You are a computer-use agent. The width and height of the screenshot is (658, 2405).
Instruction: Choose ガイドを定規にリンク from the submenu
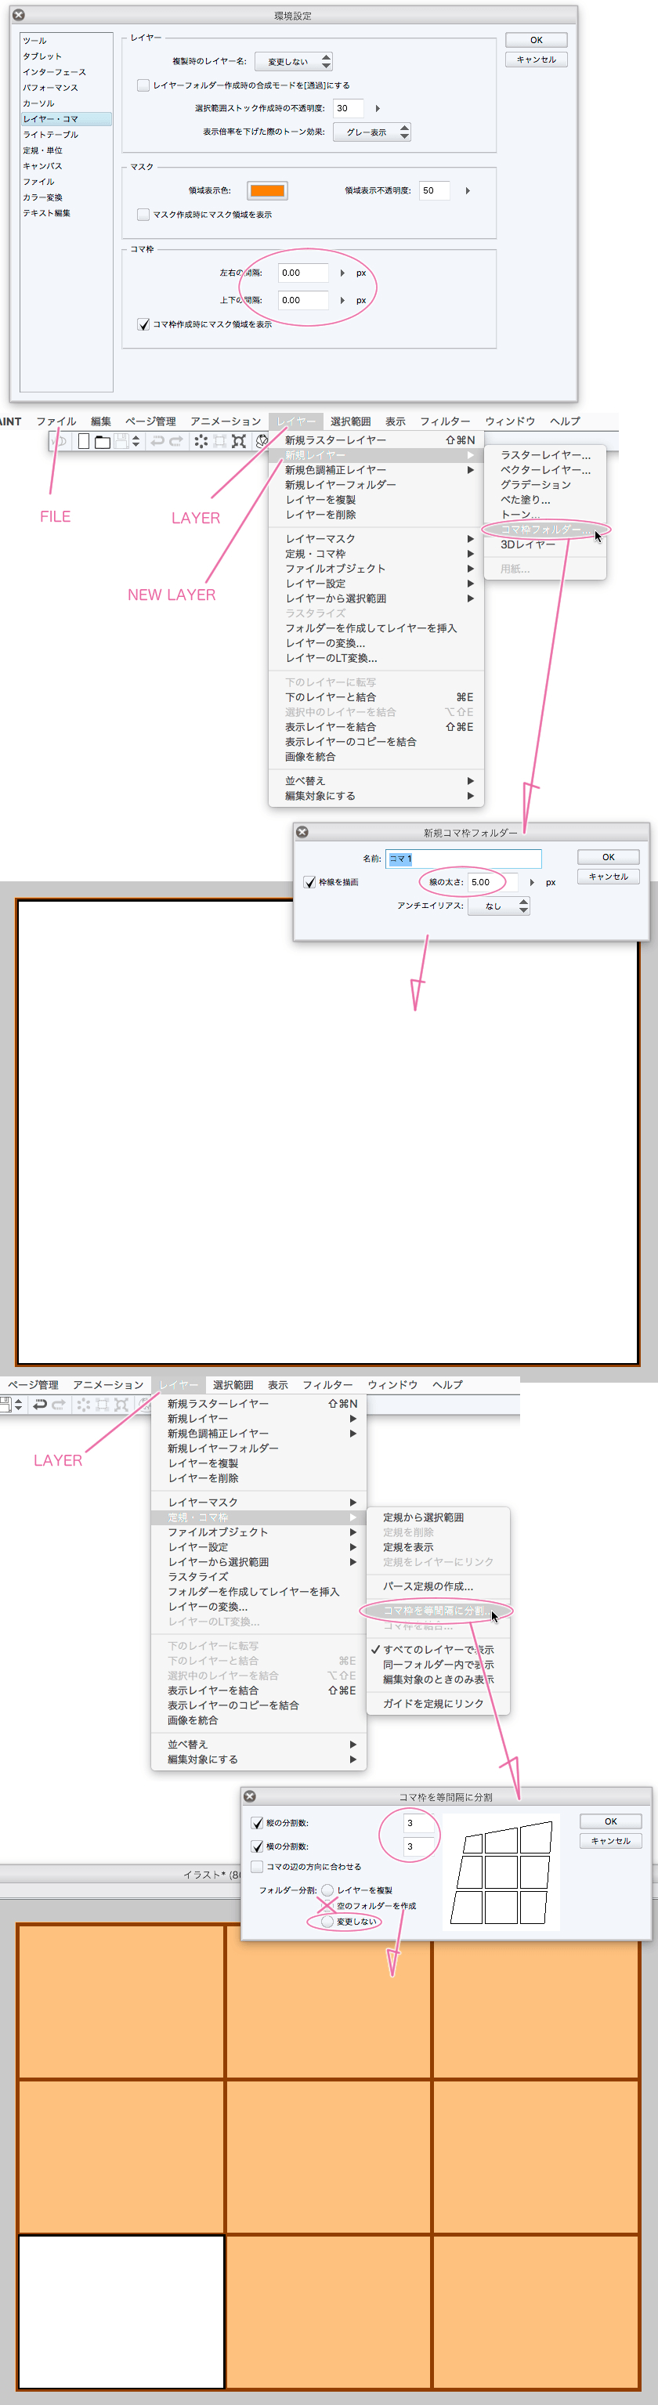tap(438, 1704)
